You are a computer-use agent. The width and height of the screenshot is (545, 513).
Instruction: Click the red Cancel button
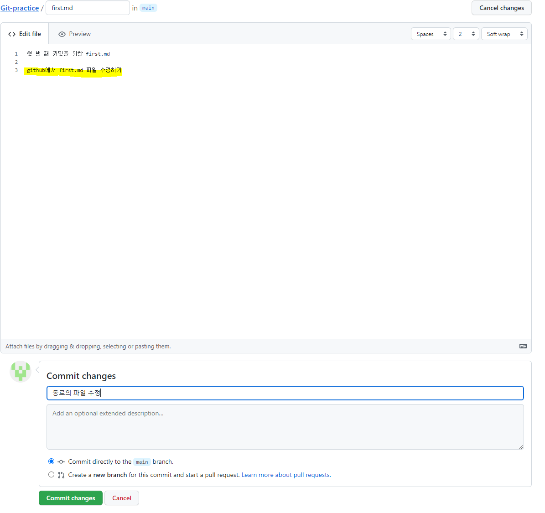click(x=122, y=498)
